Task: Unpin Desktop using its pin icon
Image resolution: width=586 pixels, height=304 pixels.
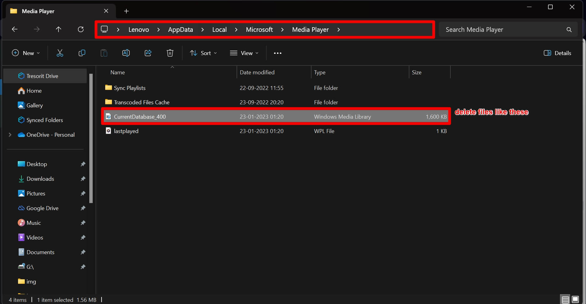Action: [83, 164]
